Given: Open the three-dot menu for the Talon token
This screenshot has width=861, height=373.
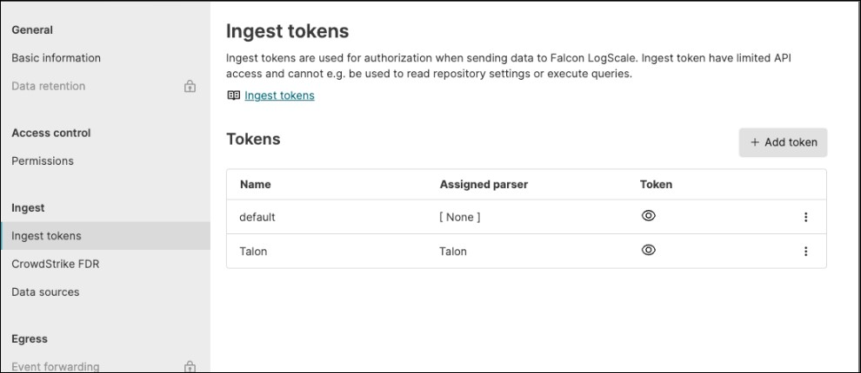Looking at the screenshot, I should (805, 252).
